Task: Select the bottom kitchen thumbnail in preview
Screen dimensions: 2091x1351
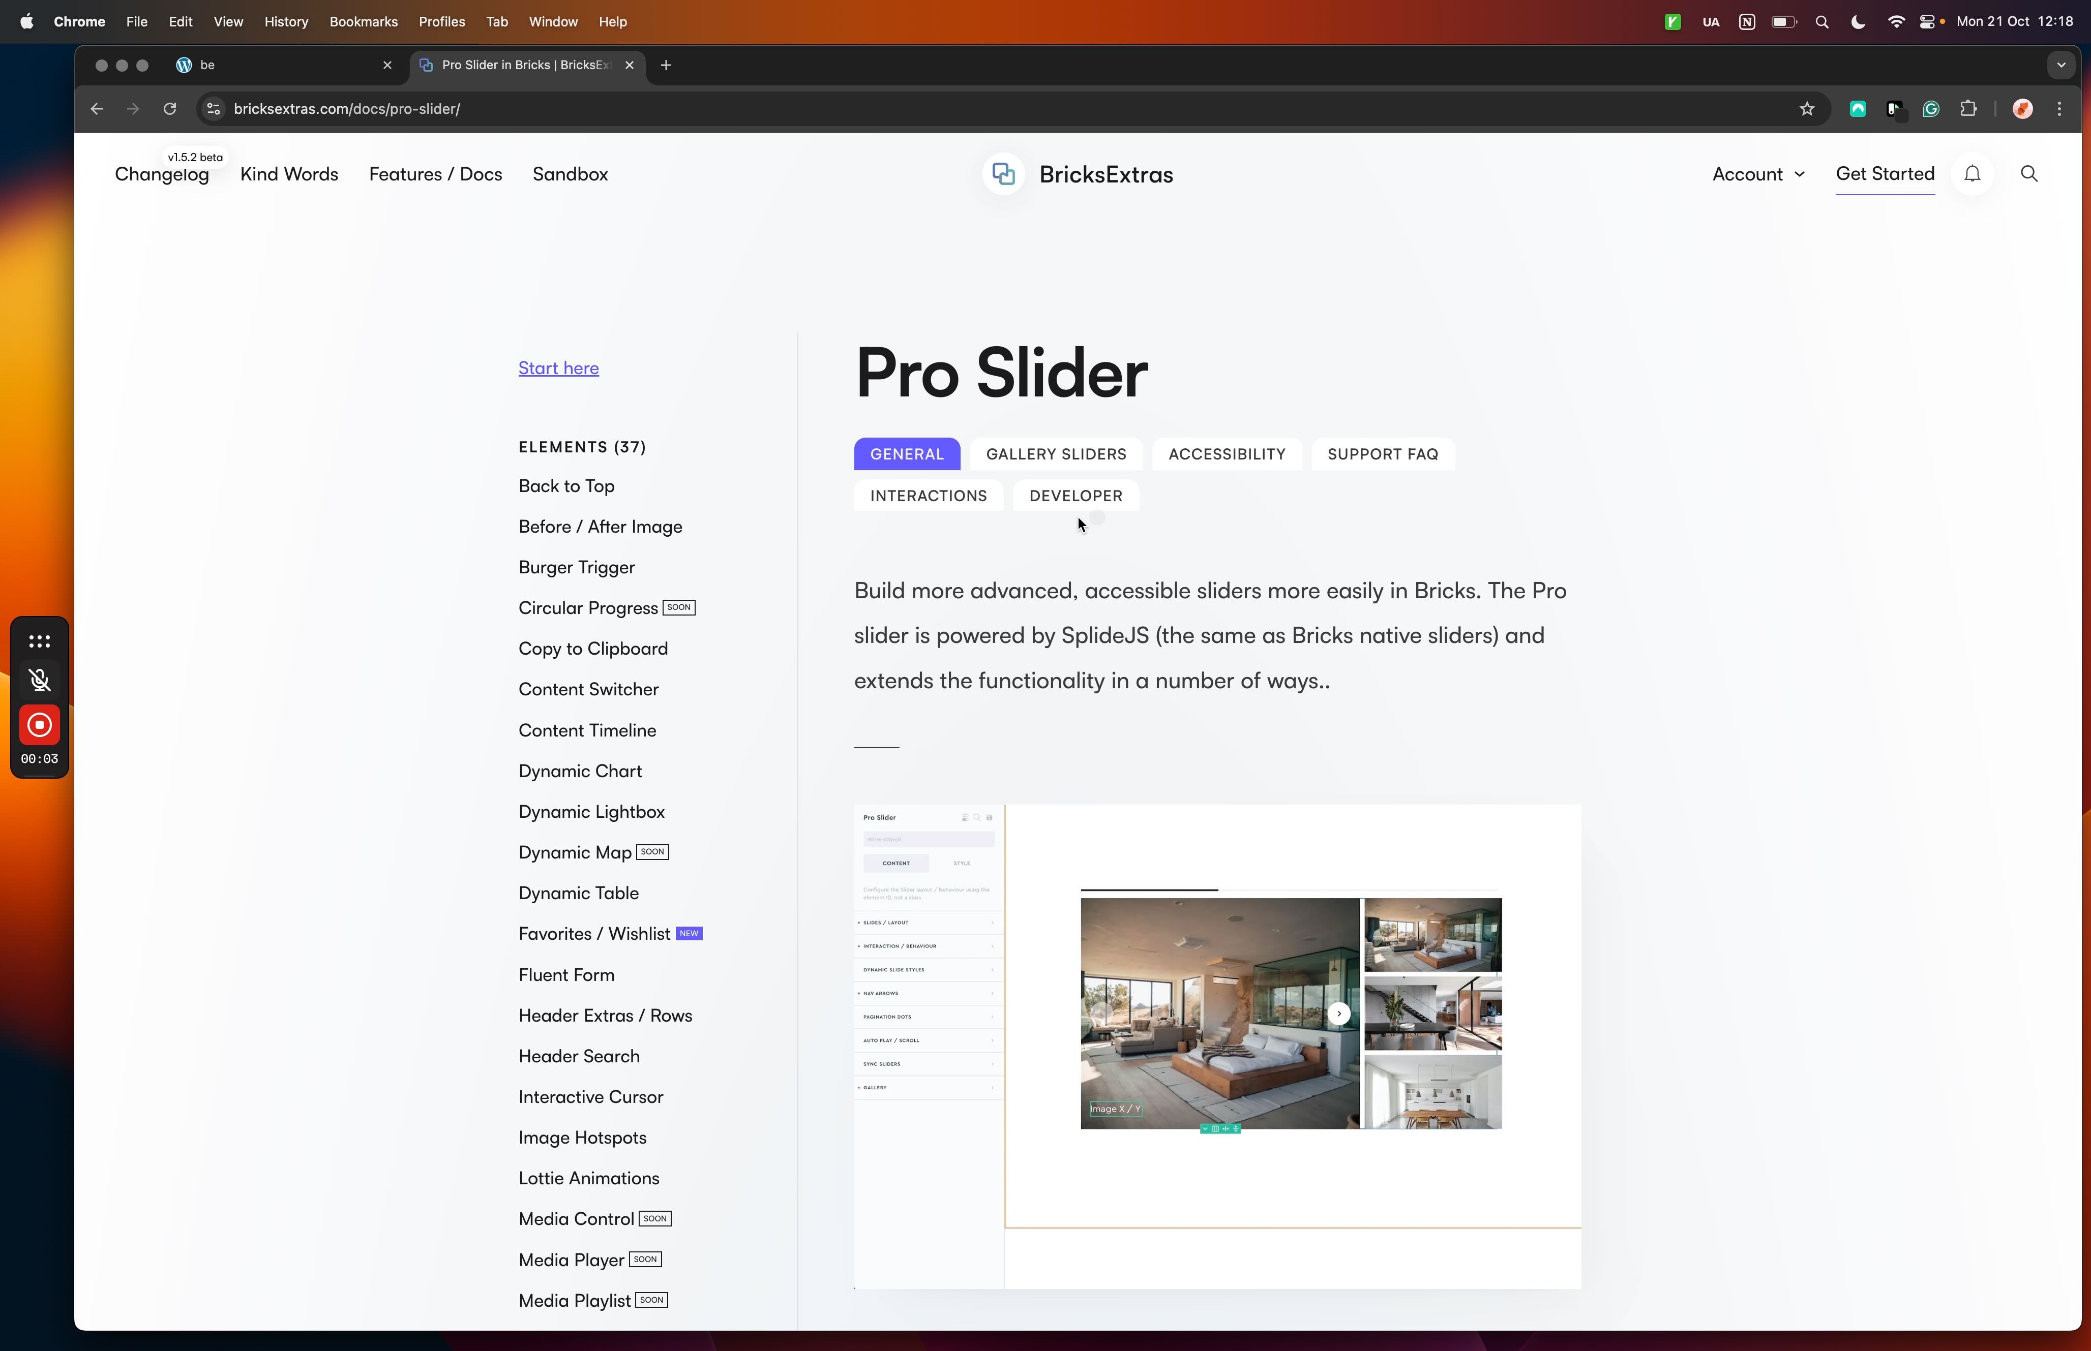Action: click(x=1432, y=1092)
